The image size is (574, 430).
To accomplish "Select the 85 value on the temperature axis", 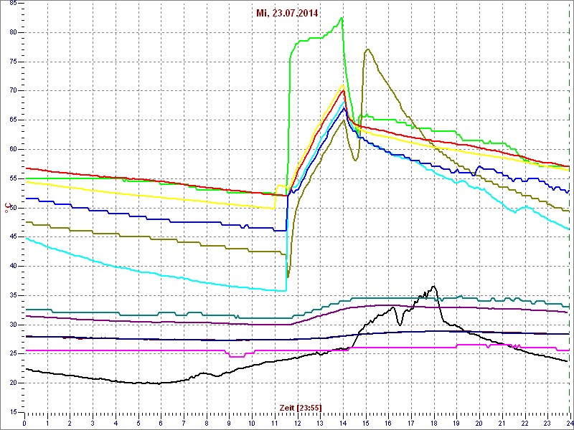I will [x=12, y=4].
